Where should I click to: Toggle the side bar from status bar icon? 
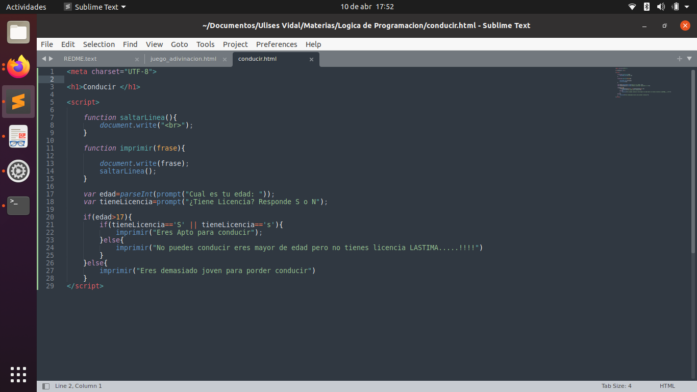(46, 386)
